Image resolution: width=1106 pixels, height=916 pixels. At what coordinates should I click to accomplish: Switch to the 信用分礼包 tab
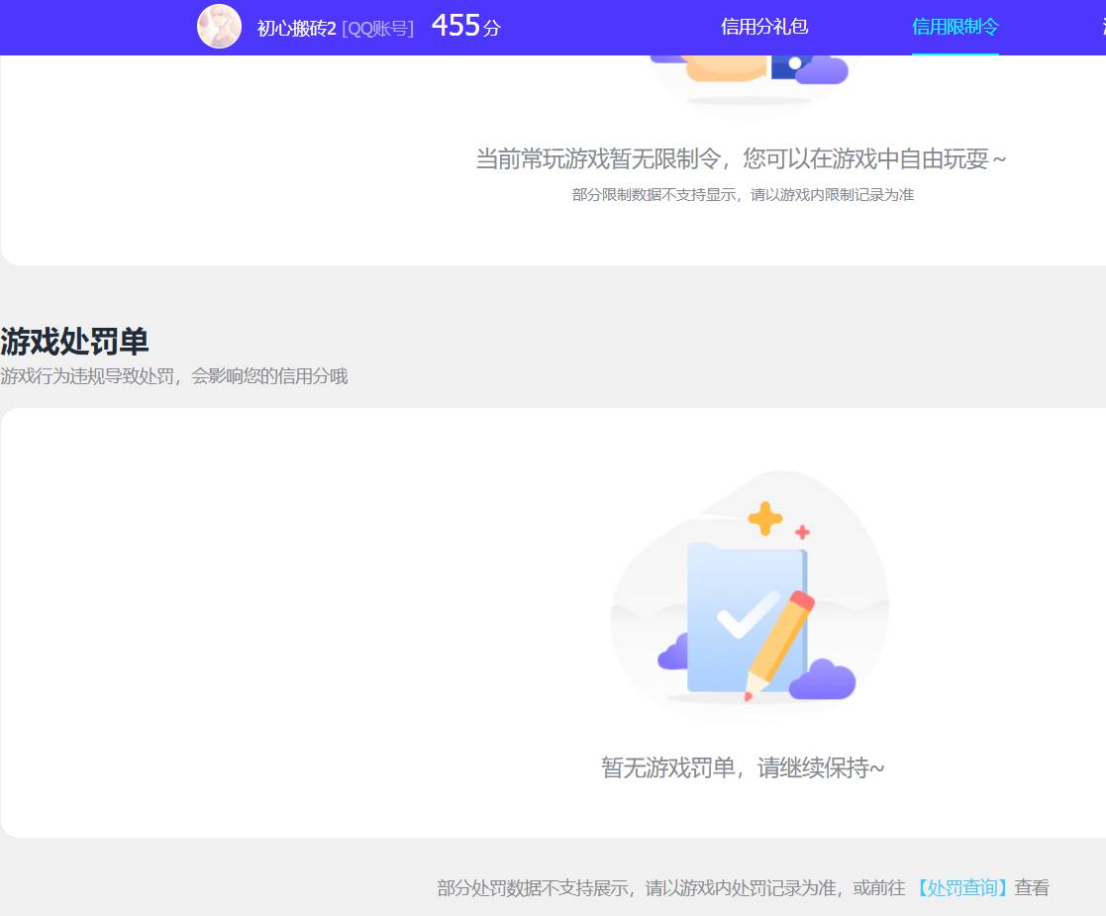pyautogui.click(x=764, y=27)
